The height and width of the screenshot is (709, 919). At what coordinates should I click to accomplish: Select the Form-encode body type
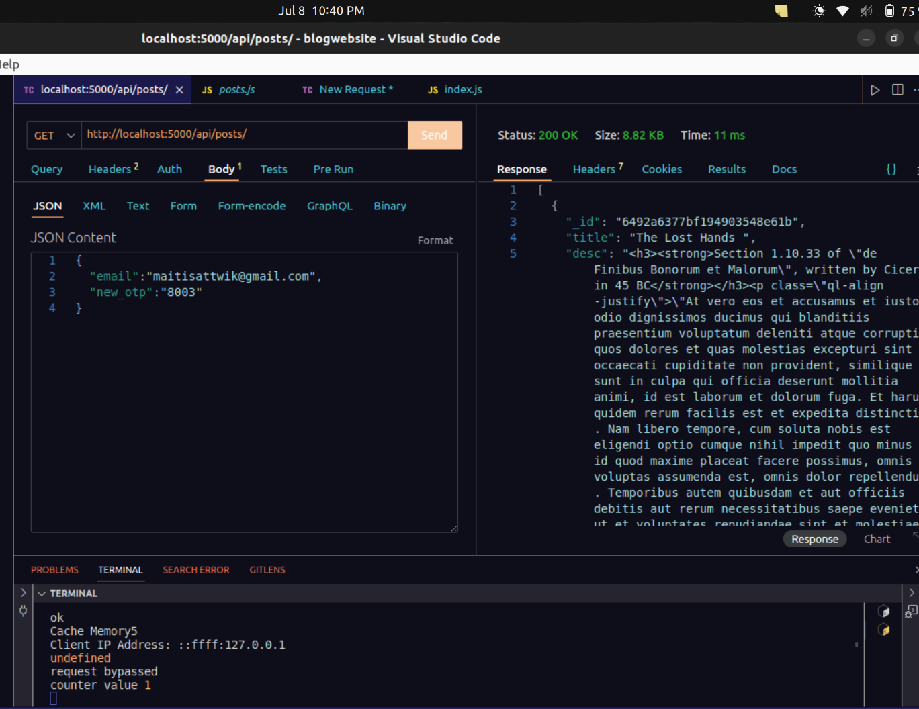point(252,206)
